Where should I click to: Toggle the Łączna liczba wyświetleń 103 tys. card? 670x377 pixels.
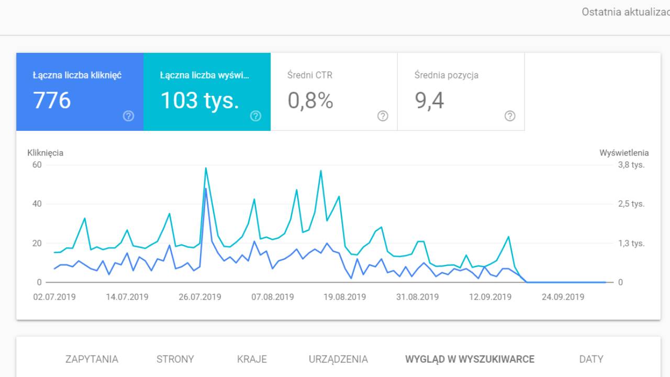[x=207, y=92]
